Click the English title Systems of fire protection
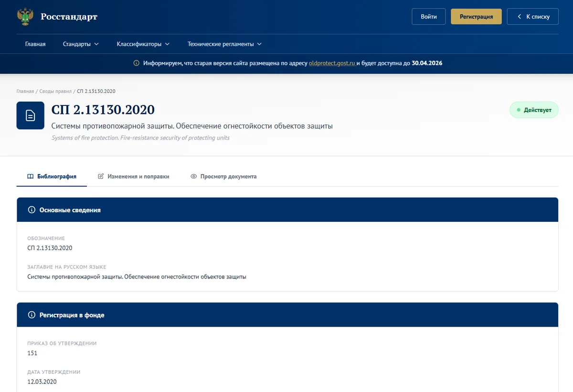The height and width of the screenshot is (392, 573). (x=140, y=138)
